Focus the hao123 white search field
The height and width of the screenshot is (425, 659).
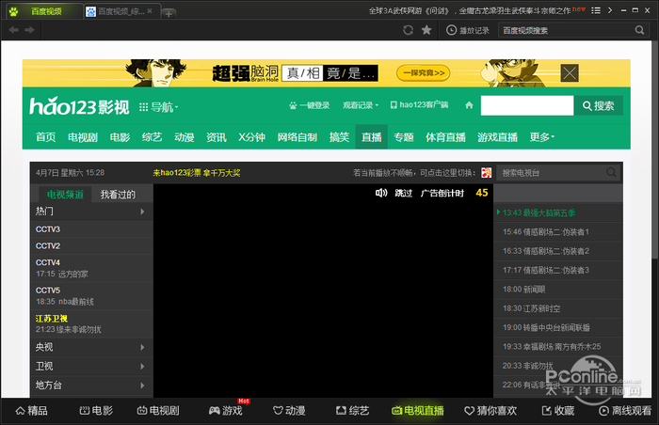[x=527, y=105]
